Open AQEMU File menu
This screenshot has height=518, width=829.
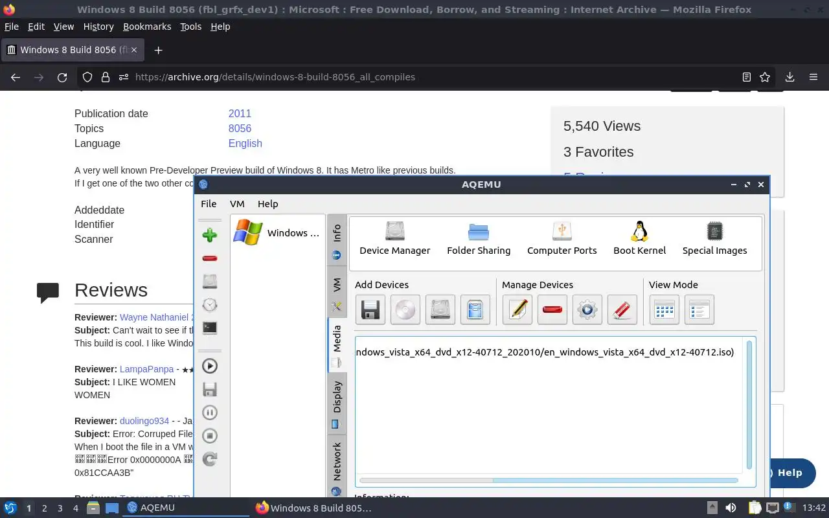point(209,203)
